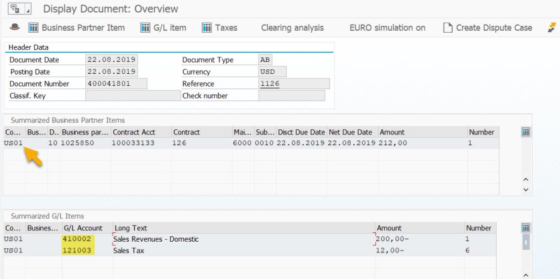Click the Net Due Date column header
The width and height of the screenshot is (560, 279).
point(351,132)
